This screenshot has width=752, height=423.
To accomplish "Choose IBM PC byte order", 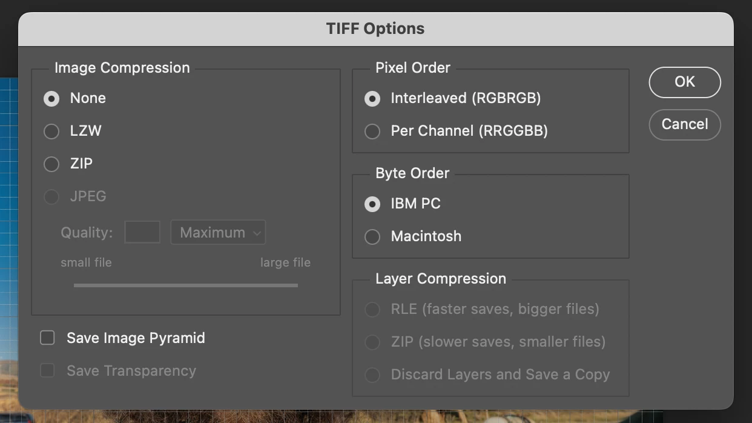I will point(372,204).
